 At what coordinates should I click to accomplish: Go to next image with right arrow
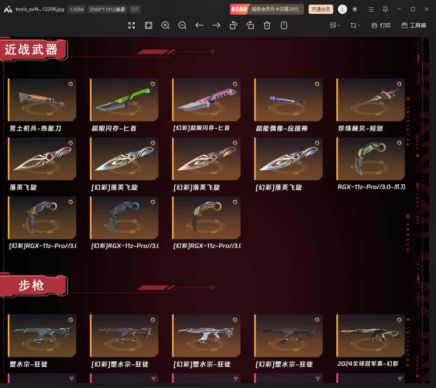pos(216,25)
